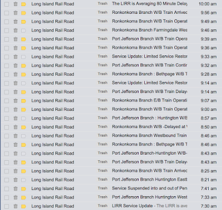222x210 pixels.
Task: Toggle importance marker on the 9:36 am row
Action: pos(23,48)
